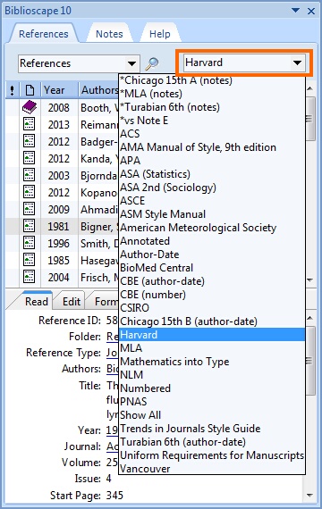Click the Start Page value 345
Screen dimensions: 322x509
coord(114,495)
